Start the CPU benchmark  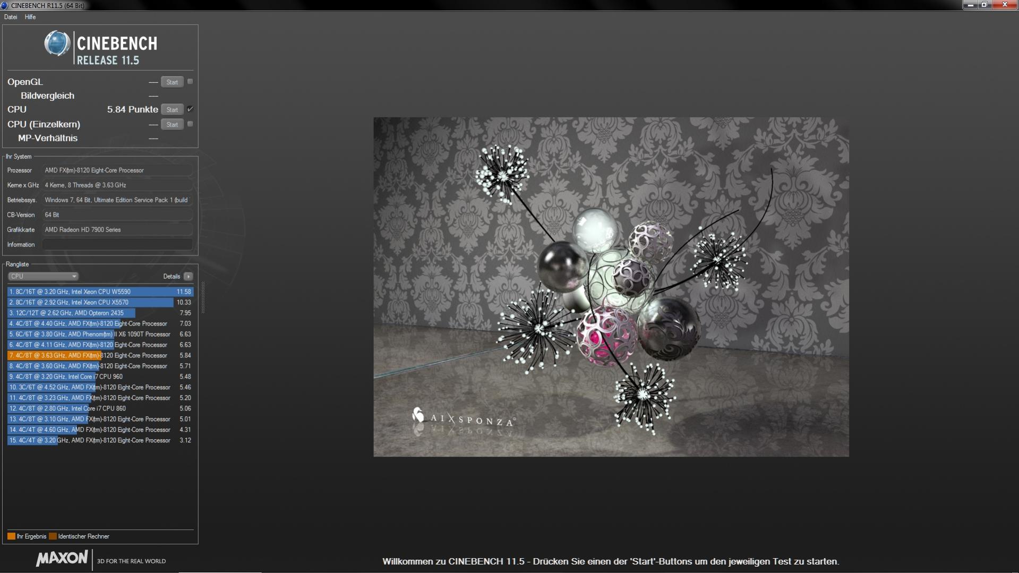click(172, 109)
